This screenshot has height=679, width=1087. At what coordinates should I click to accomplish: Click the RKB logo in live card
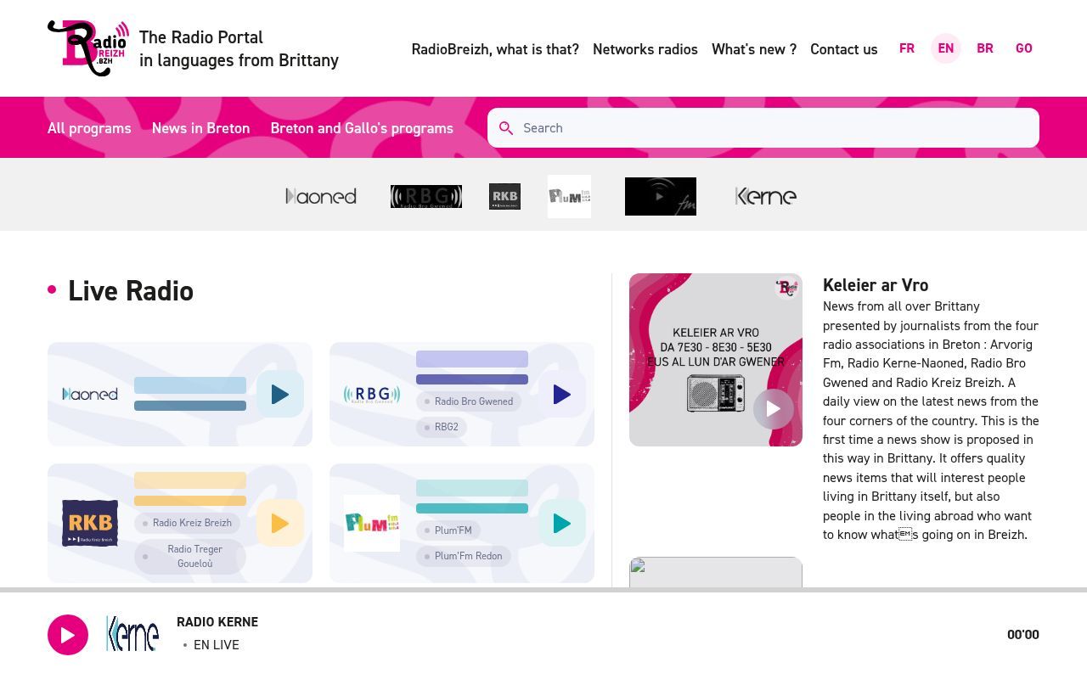[90, 523]
